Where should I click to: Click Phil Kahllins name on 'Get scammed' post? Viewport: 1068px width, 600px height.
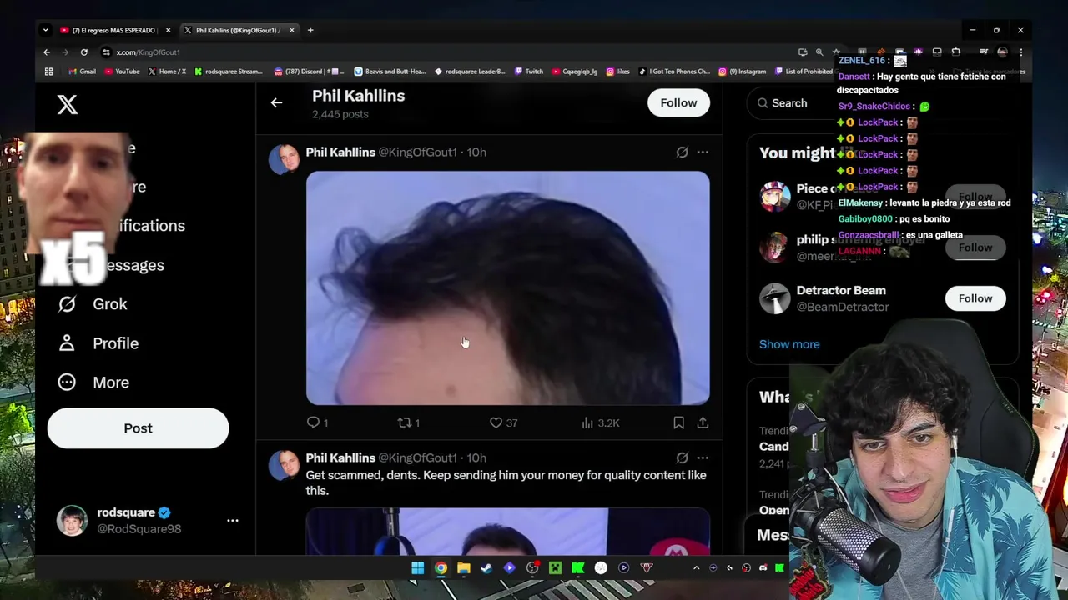[x=340, y=457]
